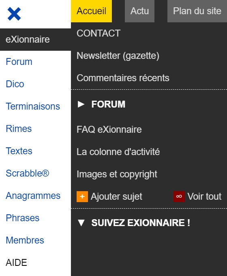Screen dimensions: 227x276
Task: Open the Forum link in sidebar
Action: [19, 62]
